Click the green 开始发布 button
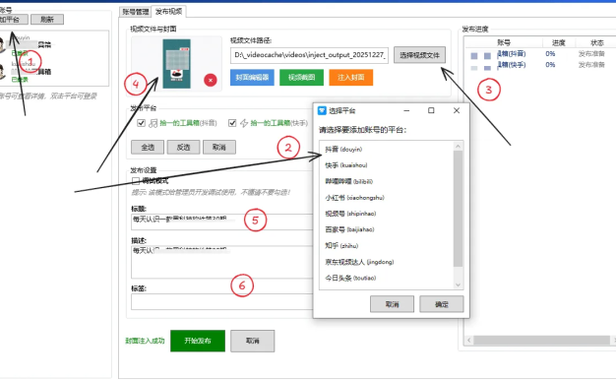 click(198, 341)
